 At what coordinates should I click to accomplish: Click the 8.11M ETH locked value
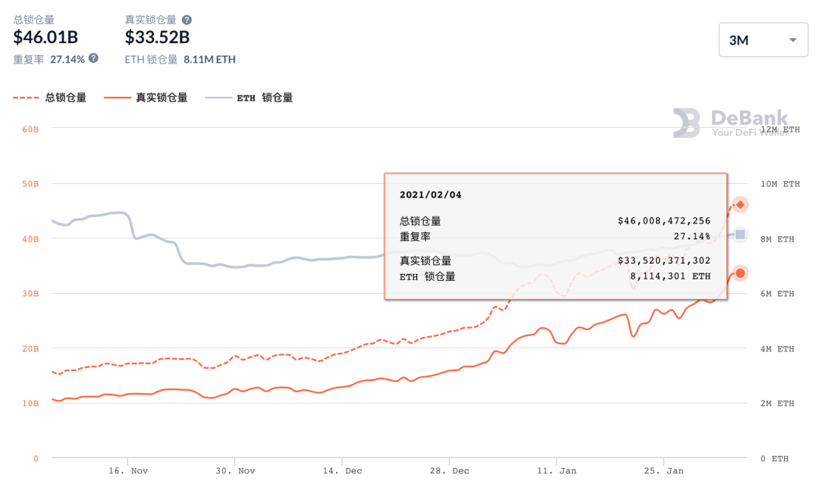211,59
